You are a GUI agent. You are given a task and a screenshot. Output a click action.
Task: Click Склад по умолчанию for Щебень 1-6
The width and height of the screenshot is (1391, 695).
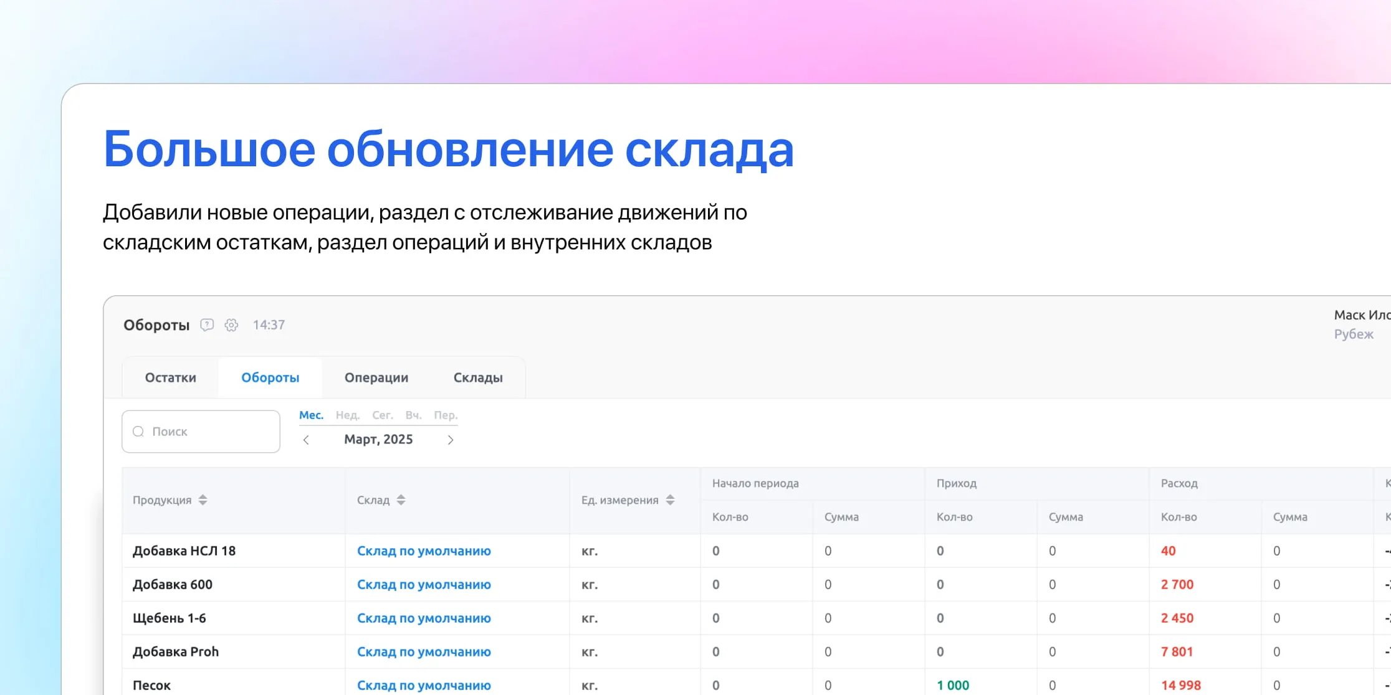[x=424, y=618]
